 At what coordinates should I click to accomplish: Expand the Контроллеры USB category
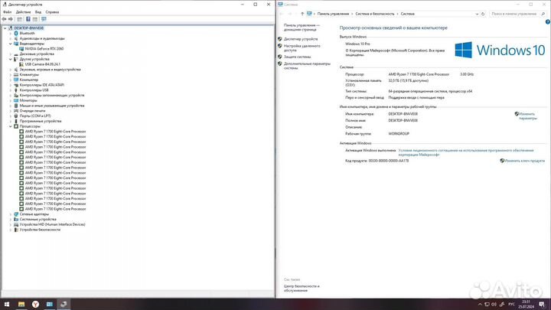point(11,90)
